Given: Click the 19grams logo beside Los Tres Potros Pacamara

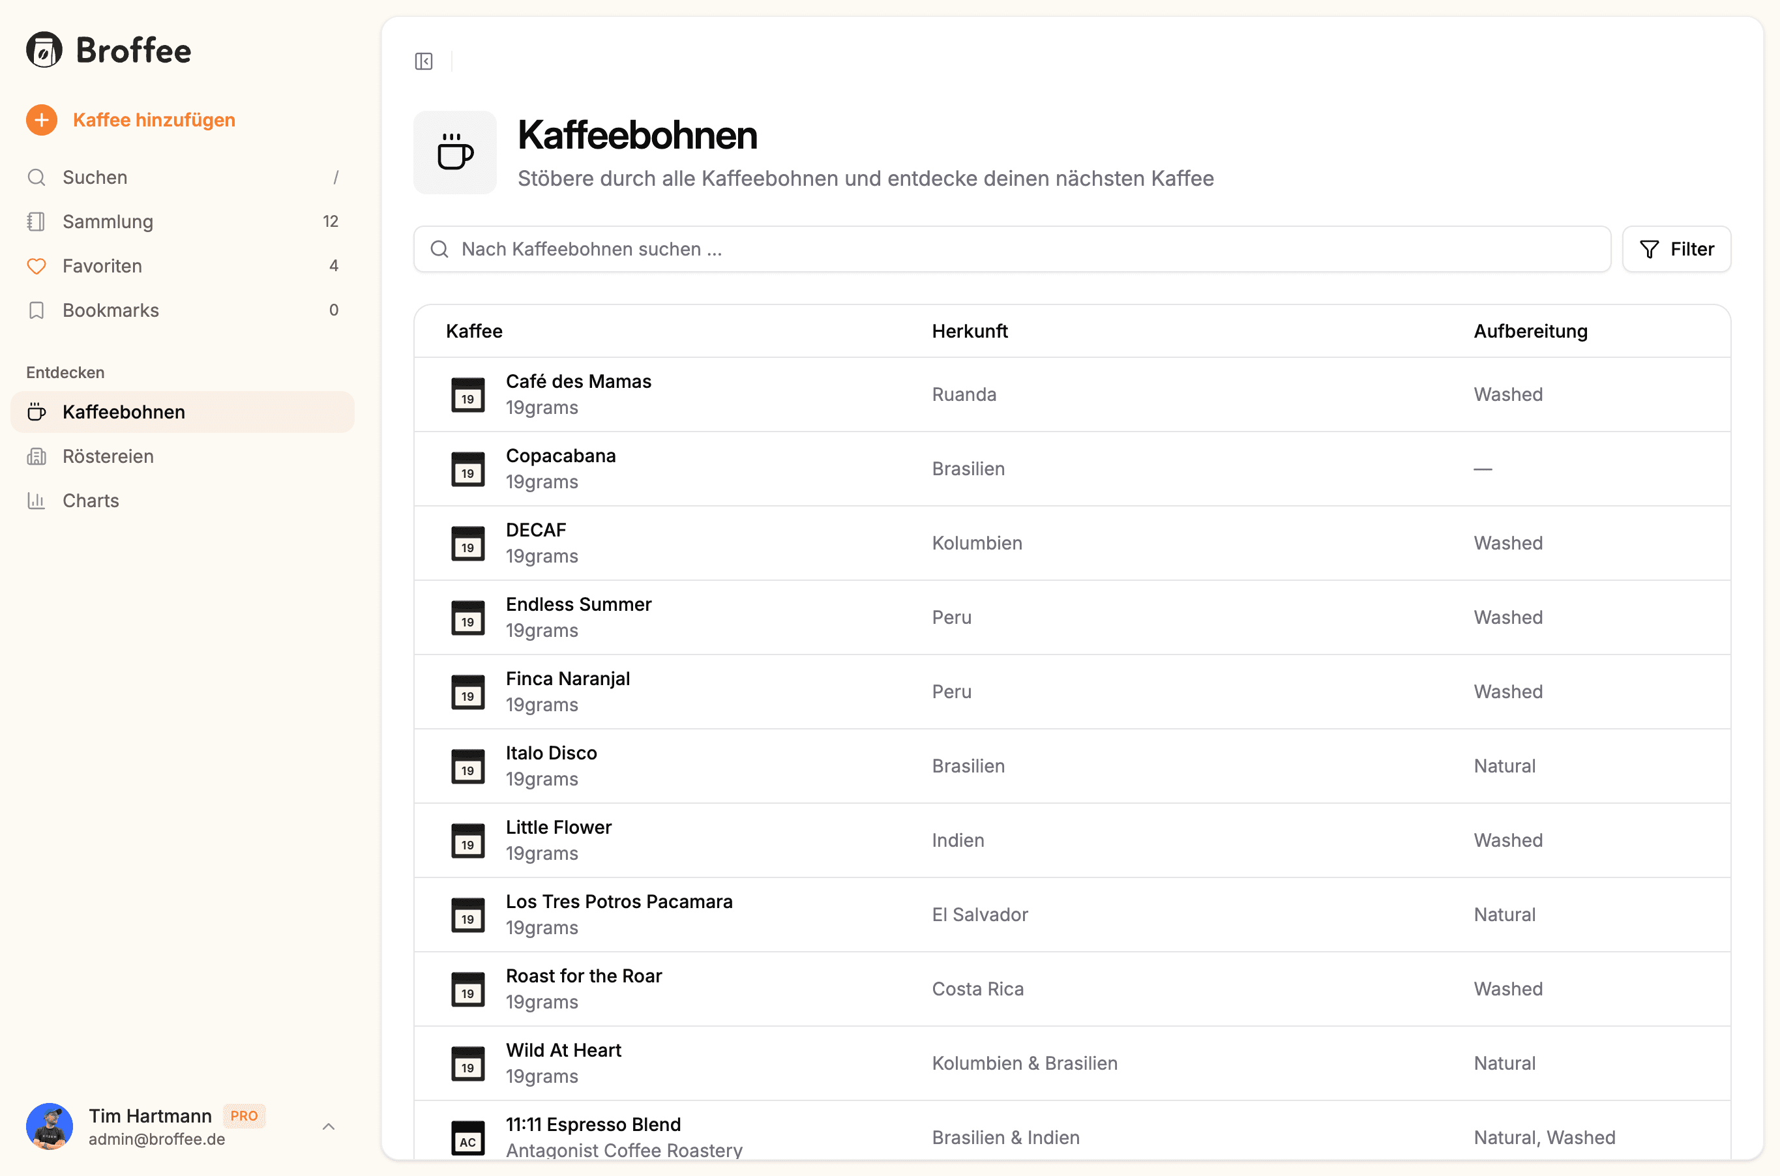Looking at the screenshot, I should coord(468,914).
